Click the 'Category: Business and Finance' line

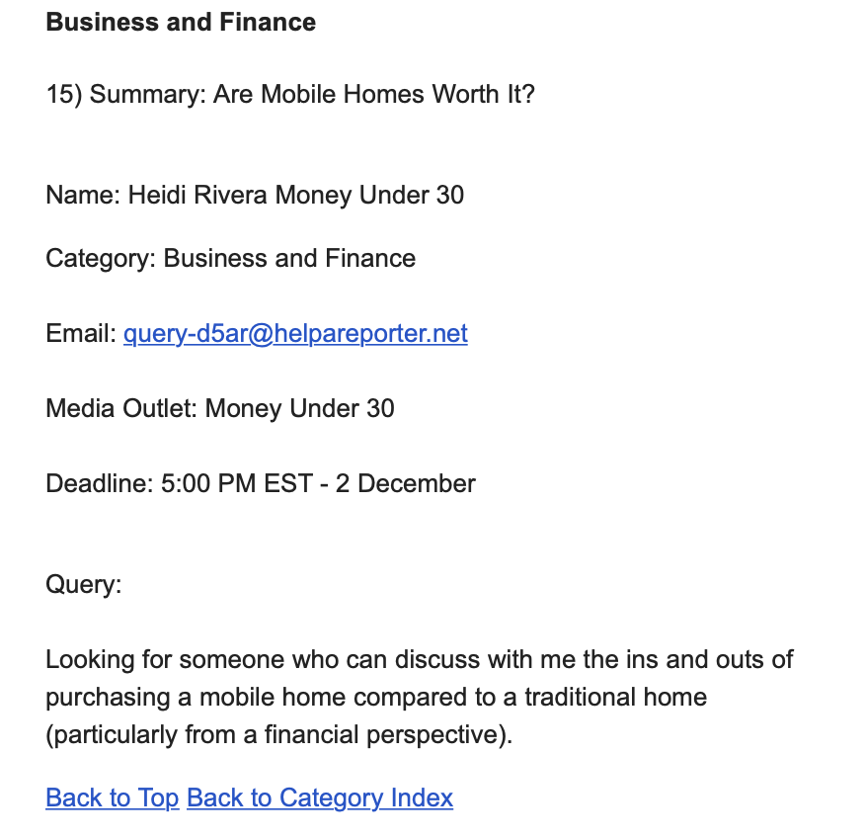[x=231, y=258]
